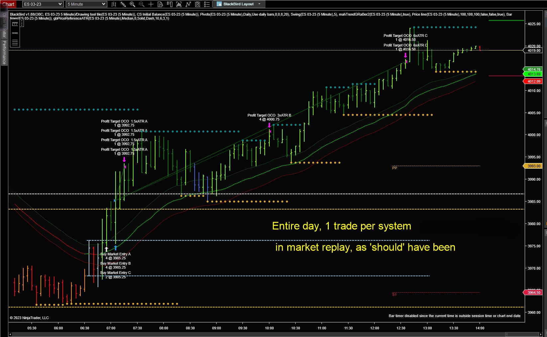Click the bar timer disabled message
Screen dimensions: 547x337
(455, 316)
